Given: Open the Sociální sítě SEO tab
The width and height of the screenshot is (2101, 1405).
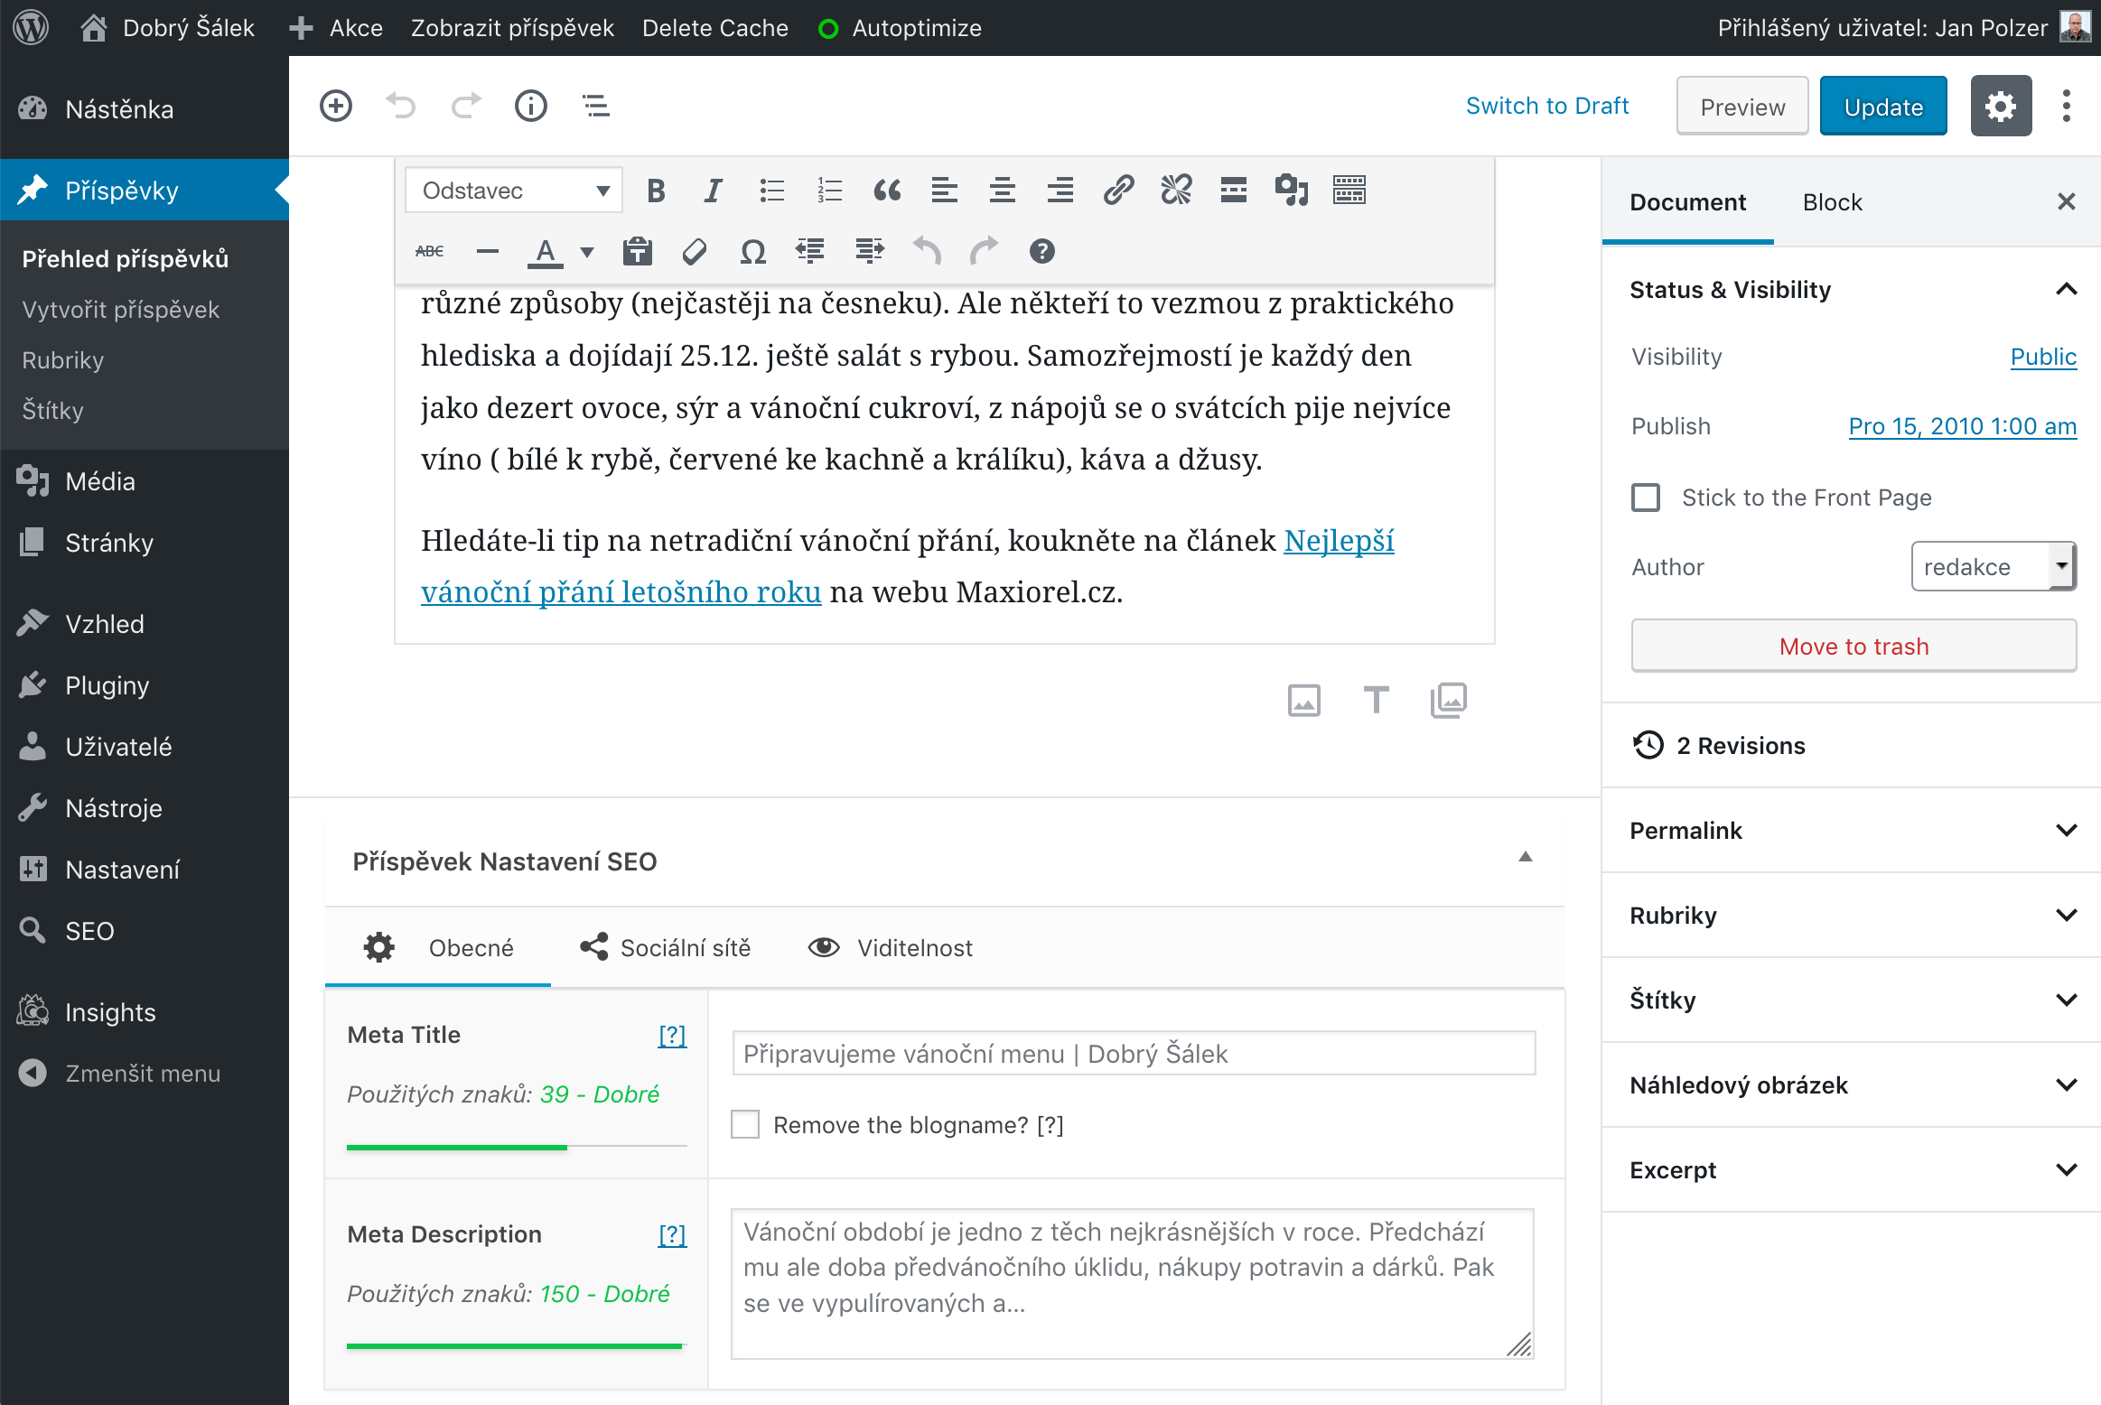Looking at the screenshot, I should (x=667, y=948).
